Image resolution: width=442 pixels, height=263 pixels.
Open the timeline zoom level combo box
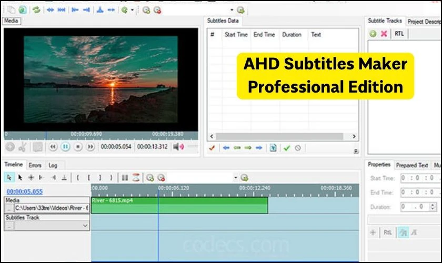coord(235,178)
